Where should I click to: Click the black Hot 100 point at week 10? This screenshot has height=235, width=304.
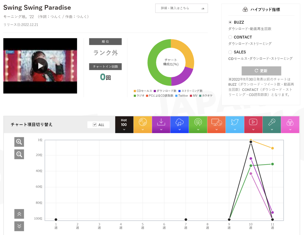click(x=251, y=142)
